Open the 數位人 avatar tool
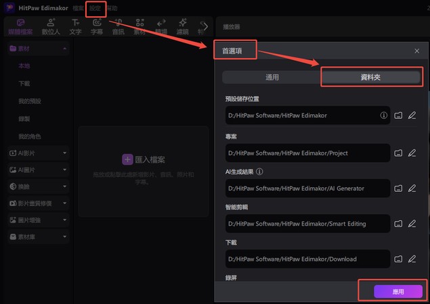 point(51,27)
